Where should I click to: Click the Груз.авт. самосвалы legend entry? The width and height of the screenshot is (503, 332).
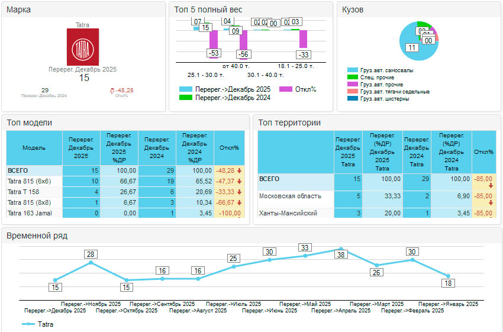385,70
